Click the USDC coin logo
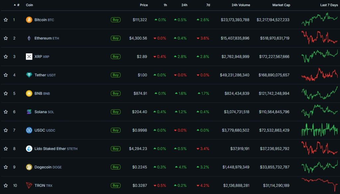 click(29, 130)
